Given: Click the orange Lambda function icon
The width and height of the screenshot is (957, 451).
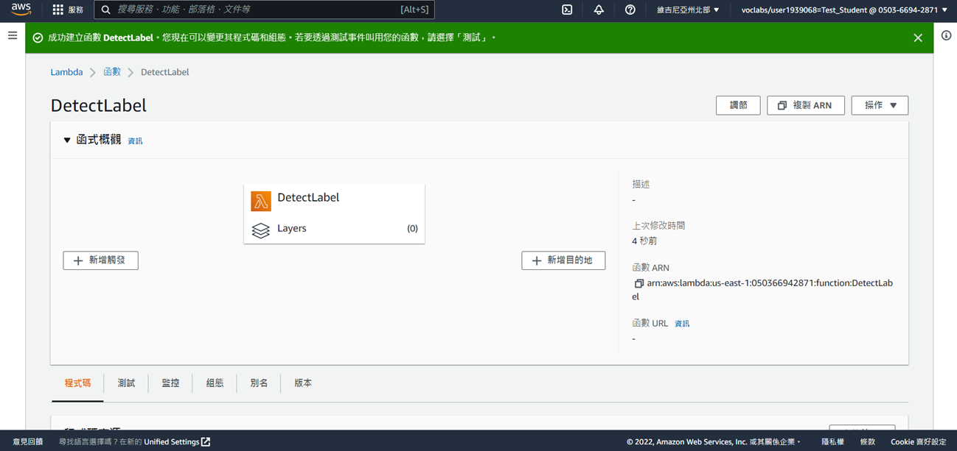Looking at the screenshot, I should [x=261, y=201].
